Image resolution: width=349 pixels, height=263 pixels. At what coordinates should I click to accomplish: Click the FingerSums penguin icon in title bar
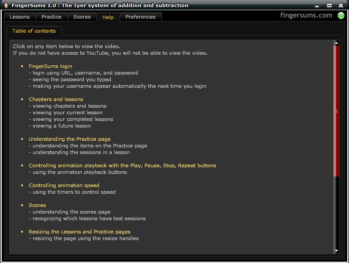point(6,5)
